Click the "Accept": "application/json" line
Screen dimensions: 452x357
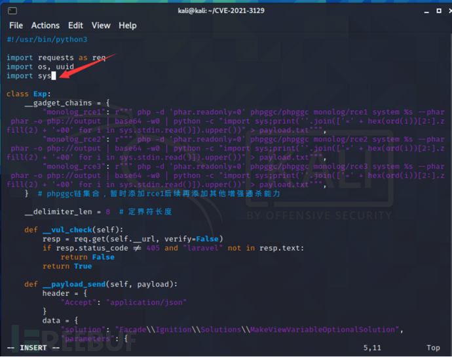[124, 303]
